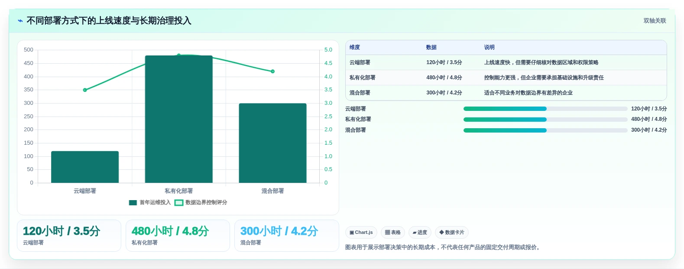Screen dimensions: 684x269
Task: Click the progress value 120小时 / 3.5分 at right
Action: [x=649, y=109]
